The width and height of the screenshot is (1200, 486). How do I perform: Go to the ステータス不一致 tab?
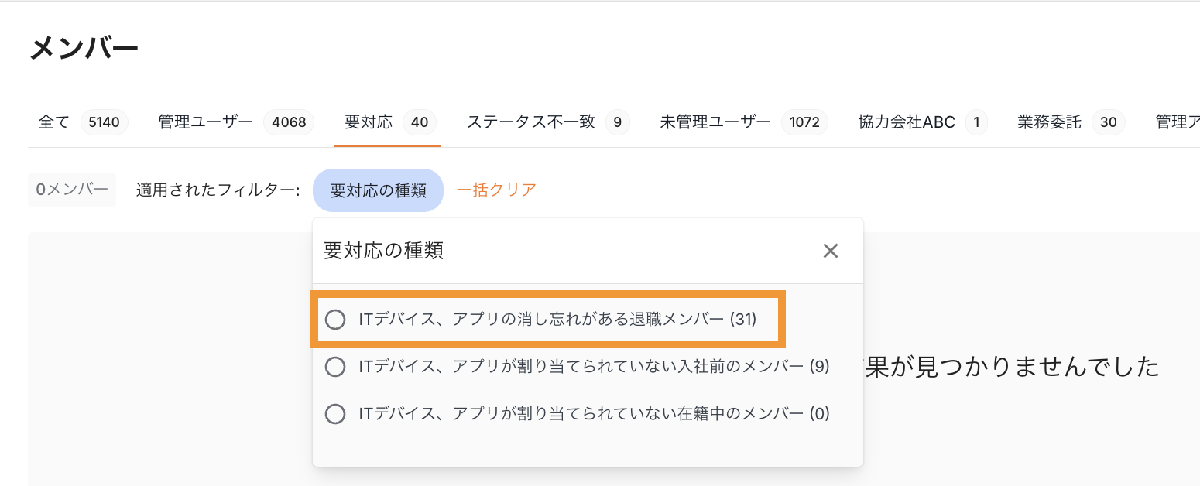point(530,122)
